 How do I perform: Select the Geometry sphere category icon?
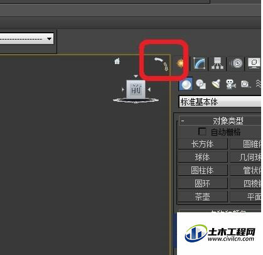pyautogui.click(x=186, y=84)
